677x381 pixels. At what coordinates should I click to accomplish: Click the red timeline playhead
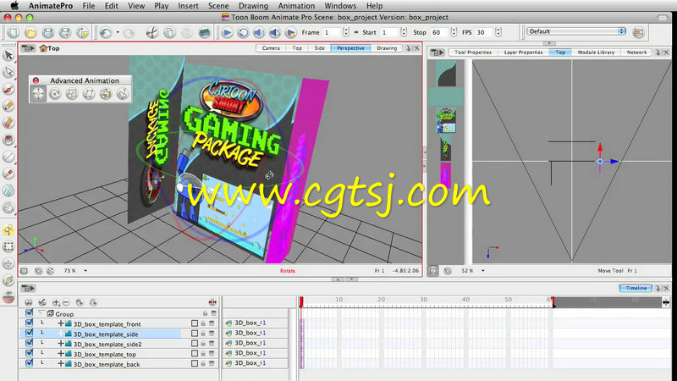[301, 301]
